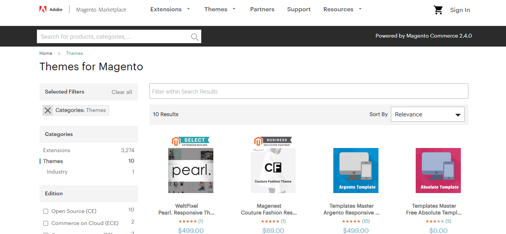
Task: Click the 10 Results text
Action: 166,114
